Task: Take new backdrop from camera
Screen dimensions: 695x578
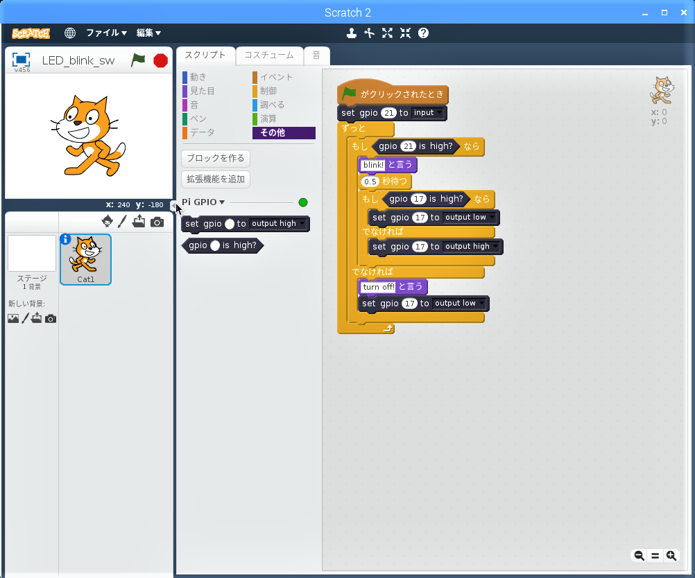Action: pyautogui.click(x=51, y=319)
